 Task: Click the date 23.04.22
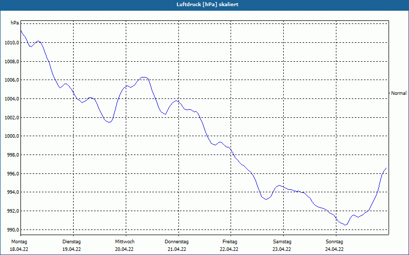[x=282, y=249]
